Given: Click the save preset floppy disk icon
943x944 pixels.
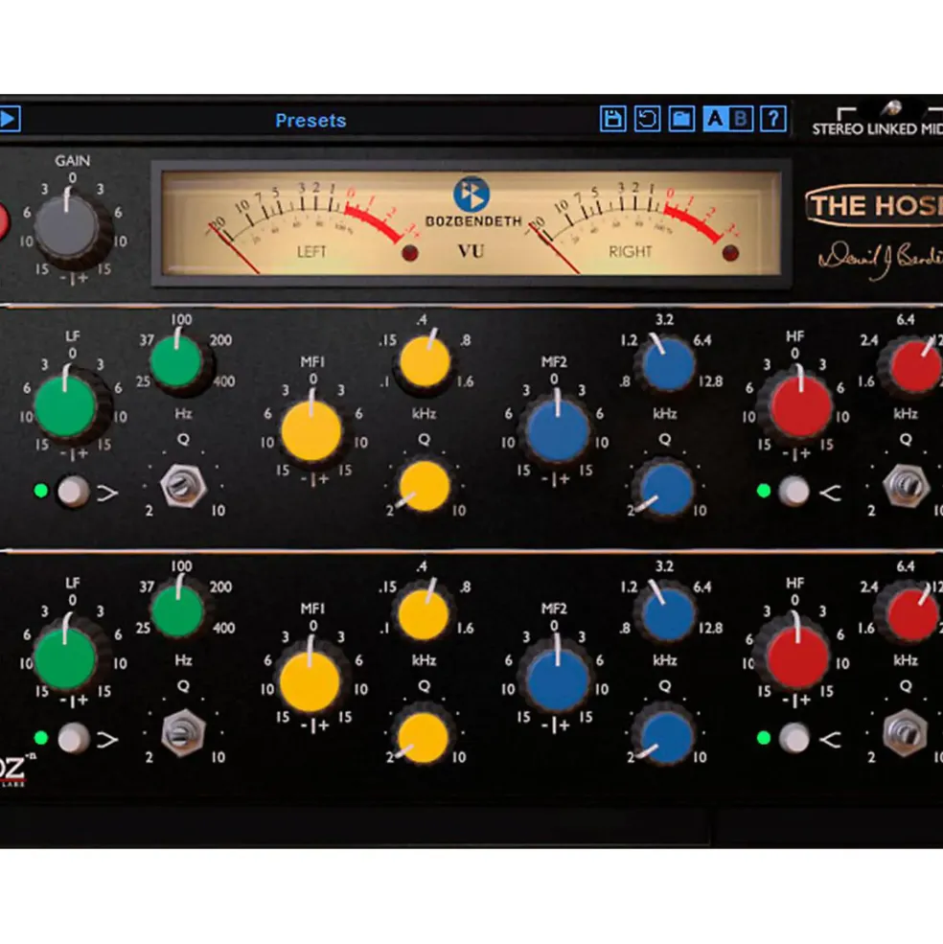Looking at the screenshot, I should coord(612,119).
